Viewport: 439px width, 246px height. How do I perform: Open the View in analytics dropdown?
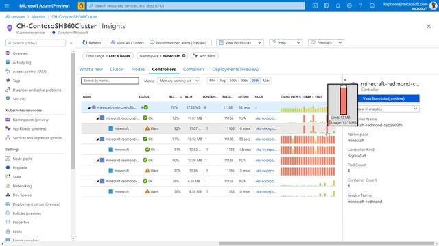click(x=389, y=109)
